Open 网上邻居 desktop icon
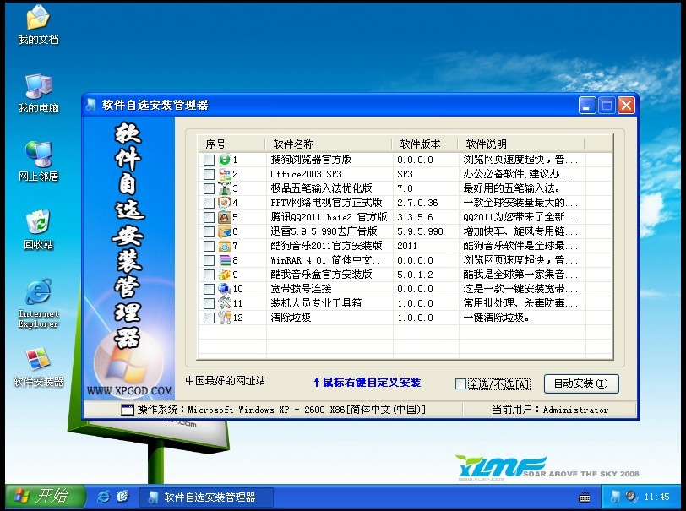Viewport: 686px width, 511px height. point(39,161)
